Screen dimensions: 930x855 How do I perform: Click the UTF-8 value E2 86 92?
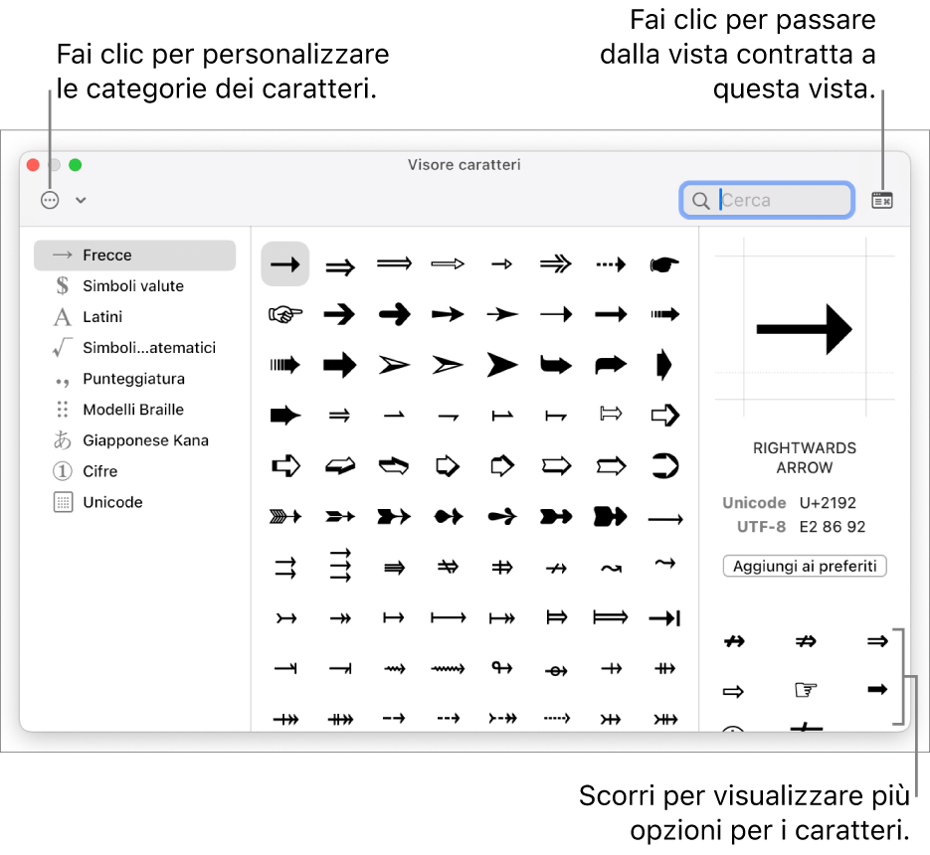pos(833,527)
